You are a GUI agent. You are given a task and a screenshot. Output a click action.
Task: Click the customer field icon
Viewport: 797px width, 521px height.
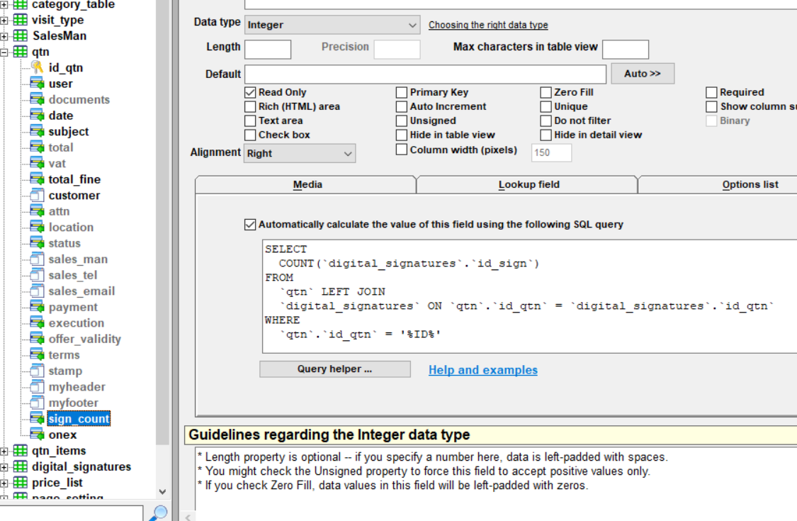(37, 196)
